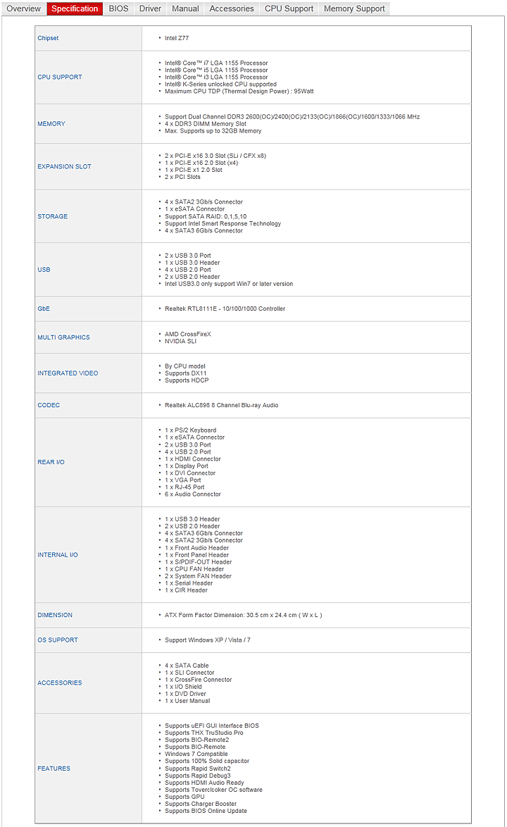Image resolution: width=507 pixels, height=827 pixels.
Task: Open the Manual tab
Action: (185, 8)
